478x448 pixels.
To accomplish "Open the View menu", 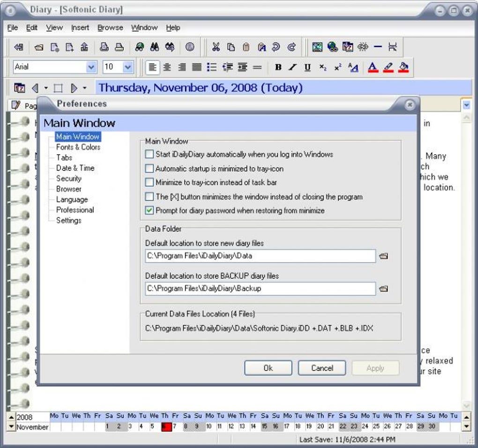I will click(54, 28).
